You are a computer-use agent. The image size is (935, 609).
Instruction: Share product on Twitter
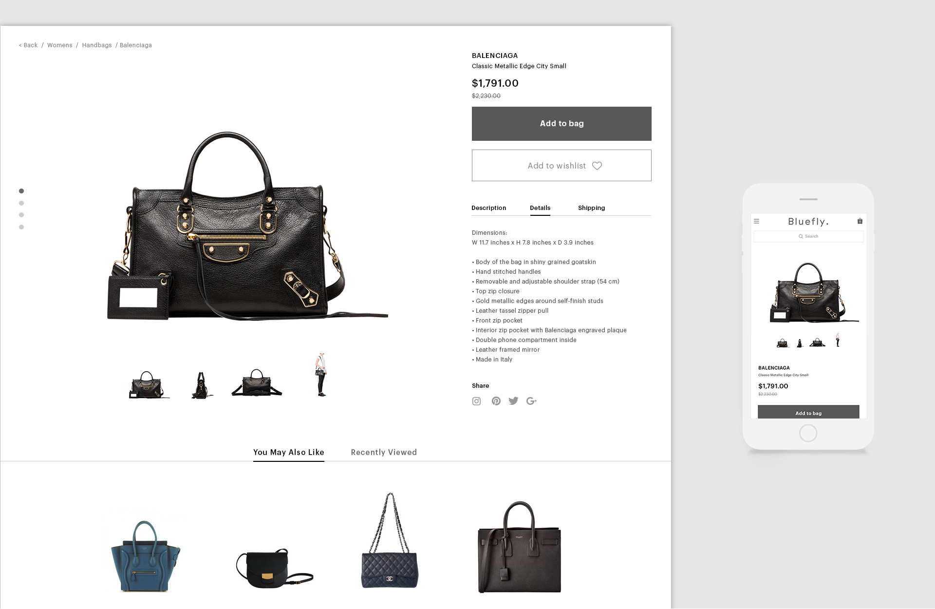pyautogui.click(x=513, y=401)
